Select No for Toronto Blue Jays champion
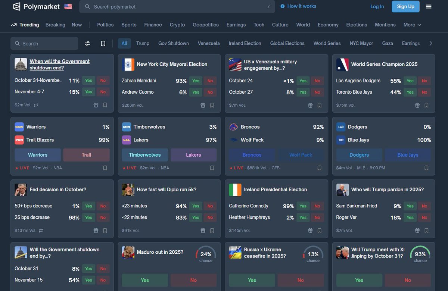 424,92
